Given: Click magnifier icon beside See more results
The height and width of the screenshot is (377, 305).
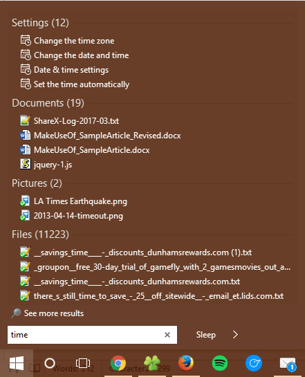Looking at the screenshot, I should coord(16,313).
